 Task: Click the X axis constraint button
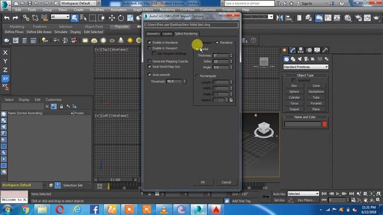pos(5,53)
